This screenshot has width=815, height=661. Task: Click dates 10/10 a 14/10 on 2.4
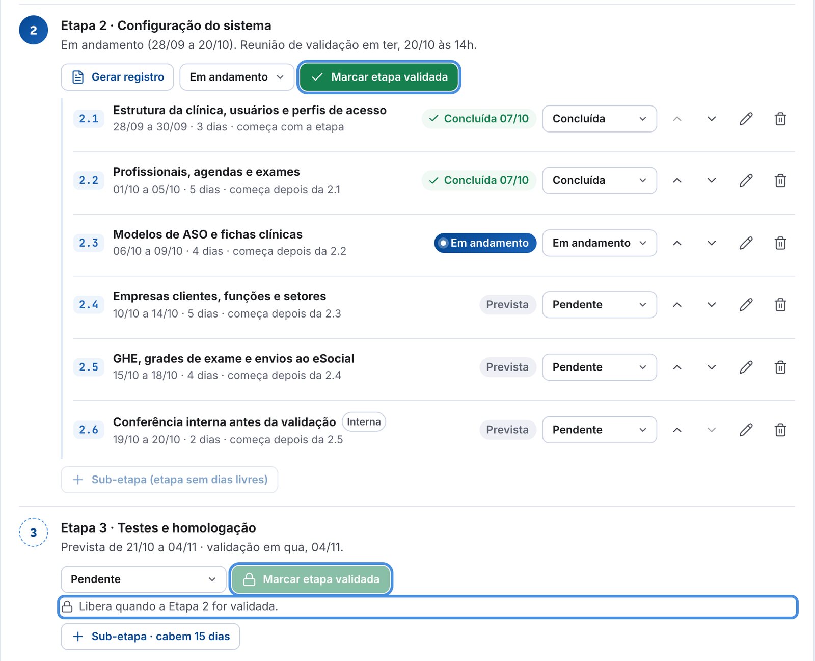[146, 314]
